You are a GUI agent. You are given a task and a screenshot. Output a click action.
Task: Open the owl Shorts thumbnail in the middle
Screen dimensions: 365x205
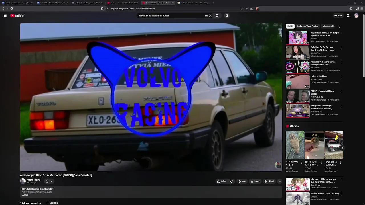coord(314,145)
